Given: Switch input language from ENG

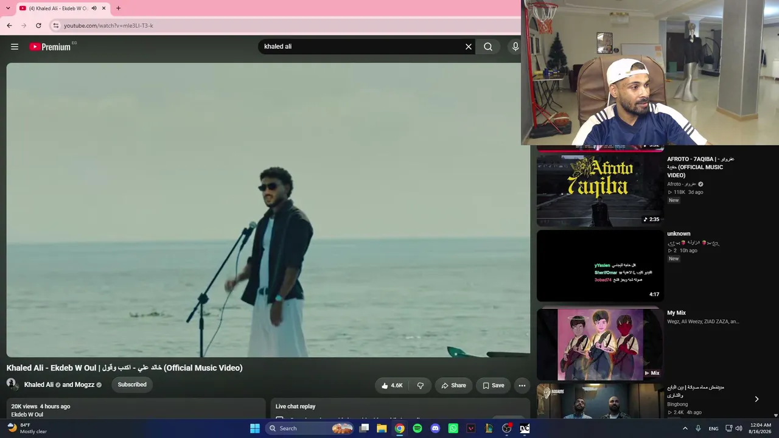Looking at the screenshot, I should point(713,428).
